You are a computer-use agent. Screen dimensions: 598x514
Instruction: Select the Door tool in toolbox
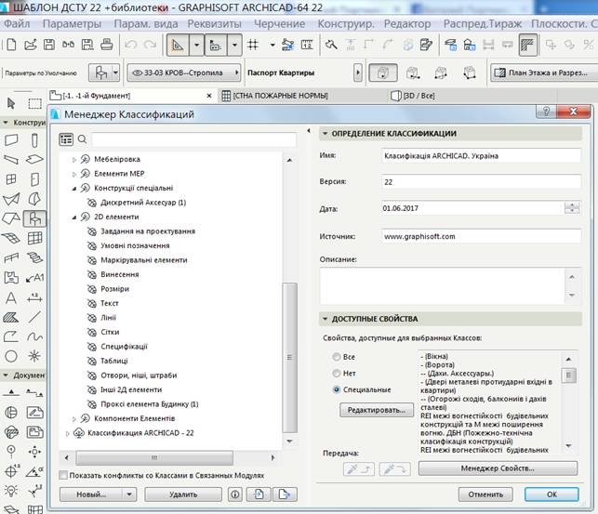(x=34, y=179)
